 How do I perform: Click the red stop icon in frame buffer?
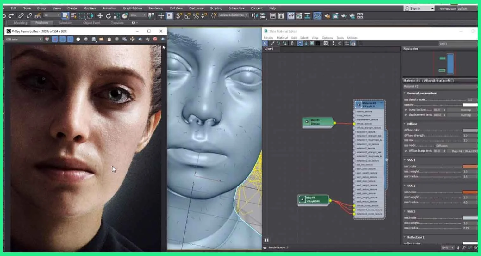[x=155, y=39]
